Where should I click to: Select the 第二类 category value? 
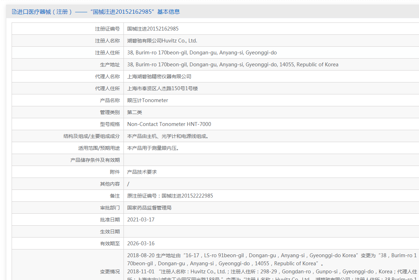click(x=135, y=112)
